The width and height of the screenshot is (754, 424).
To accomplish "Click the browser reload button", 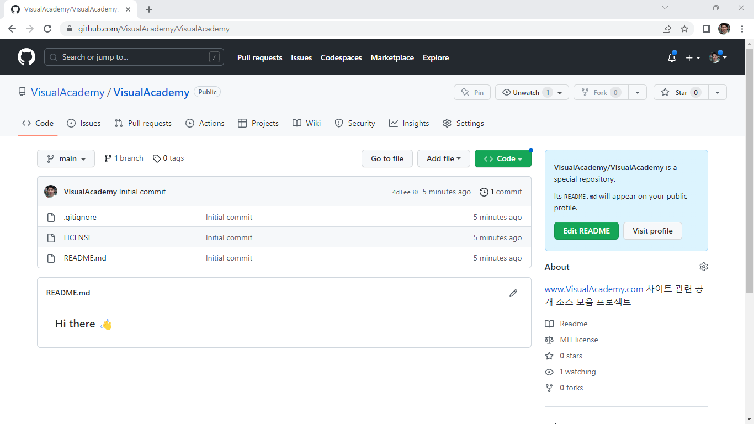I will (47, 29).
